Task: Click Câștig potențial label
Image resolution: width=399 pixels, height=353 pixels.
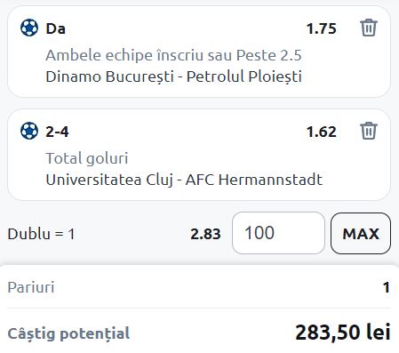Action: point(68,333)
